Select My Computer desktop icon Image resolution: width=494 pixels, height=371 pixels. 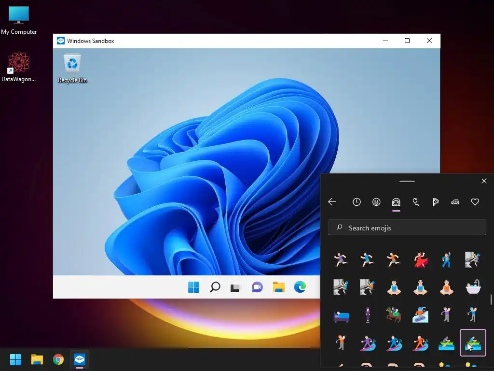click(19, 19)
